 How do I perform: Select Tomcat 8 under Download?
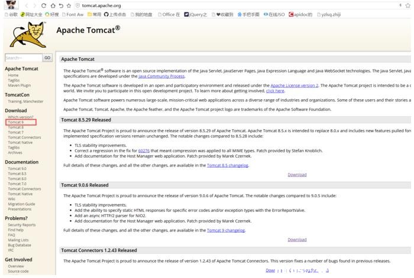[x=15, y=127]
